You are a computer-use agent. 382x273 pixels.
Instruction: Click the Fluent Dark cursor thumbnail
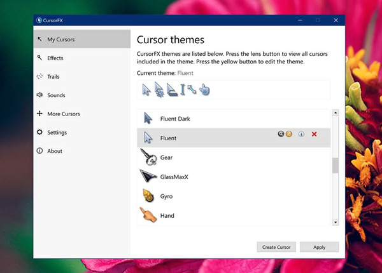[x=148, y=118]
